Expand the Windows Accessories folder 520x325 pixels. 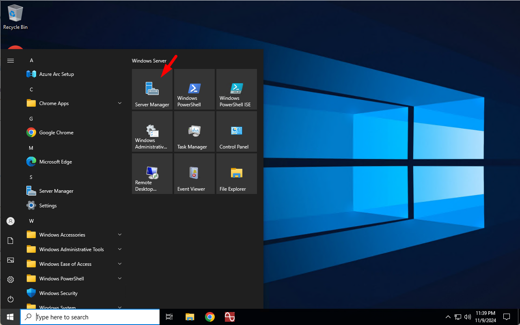(75, 235)
